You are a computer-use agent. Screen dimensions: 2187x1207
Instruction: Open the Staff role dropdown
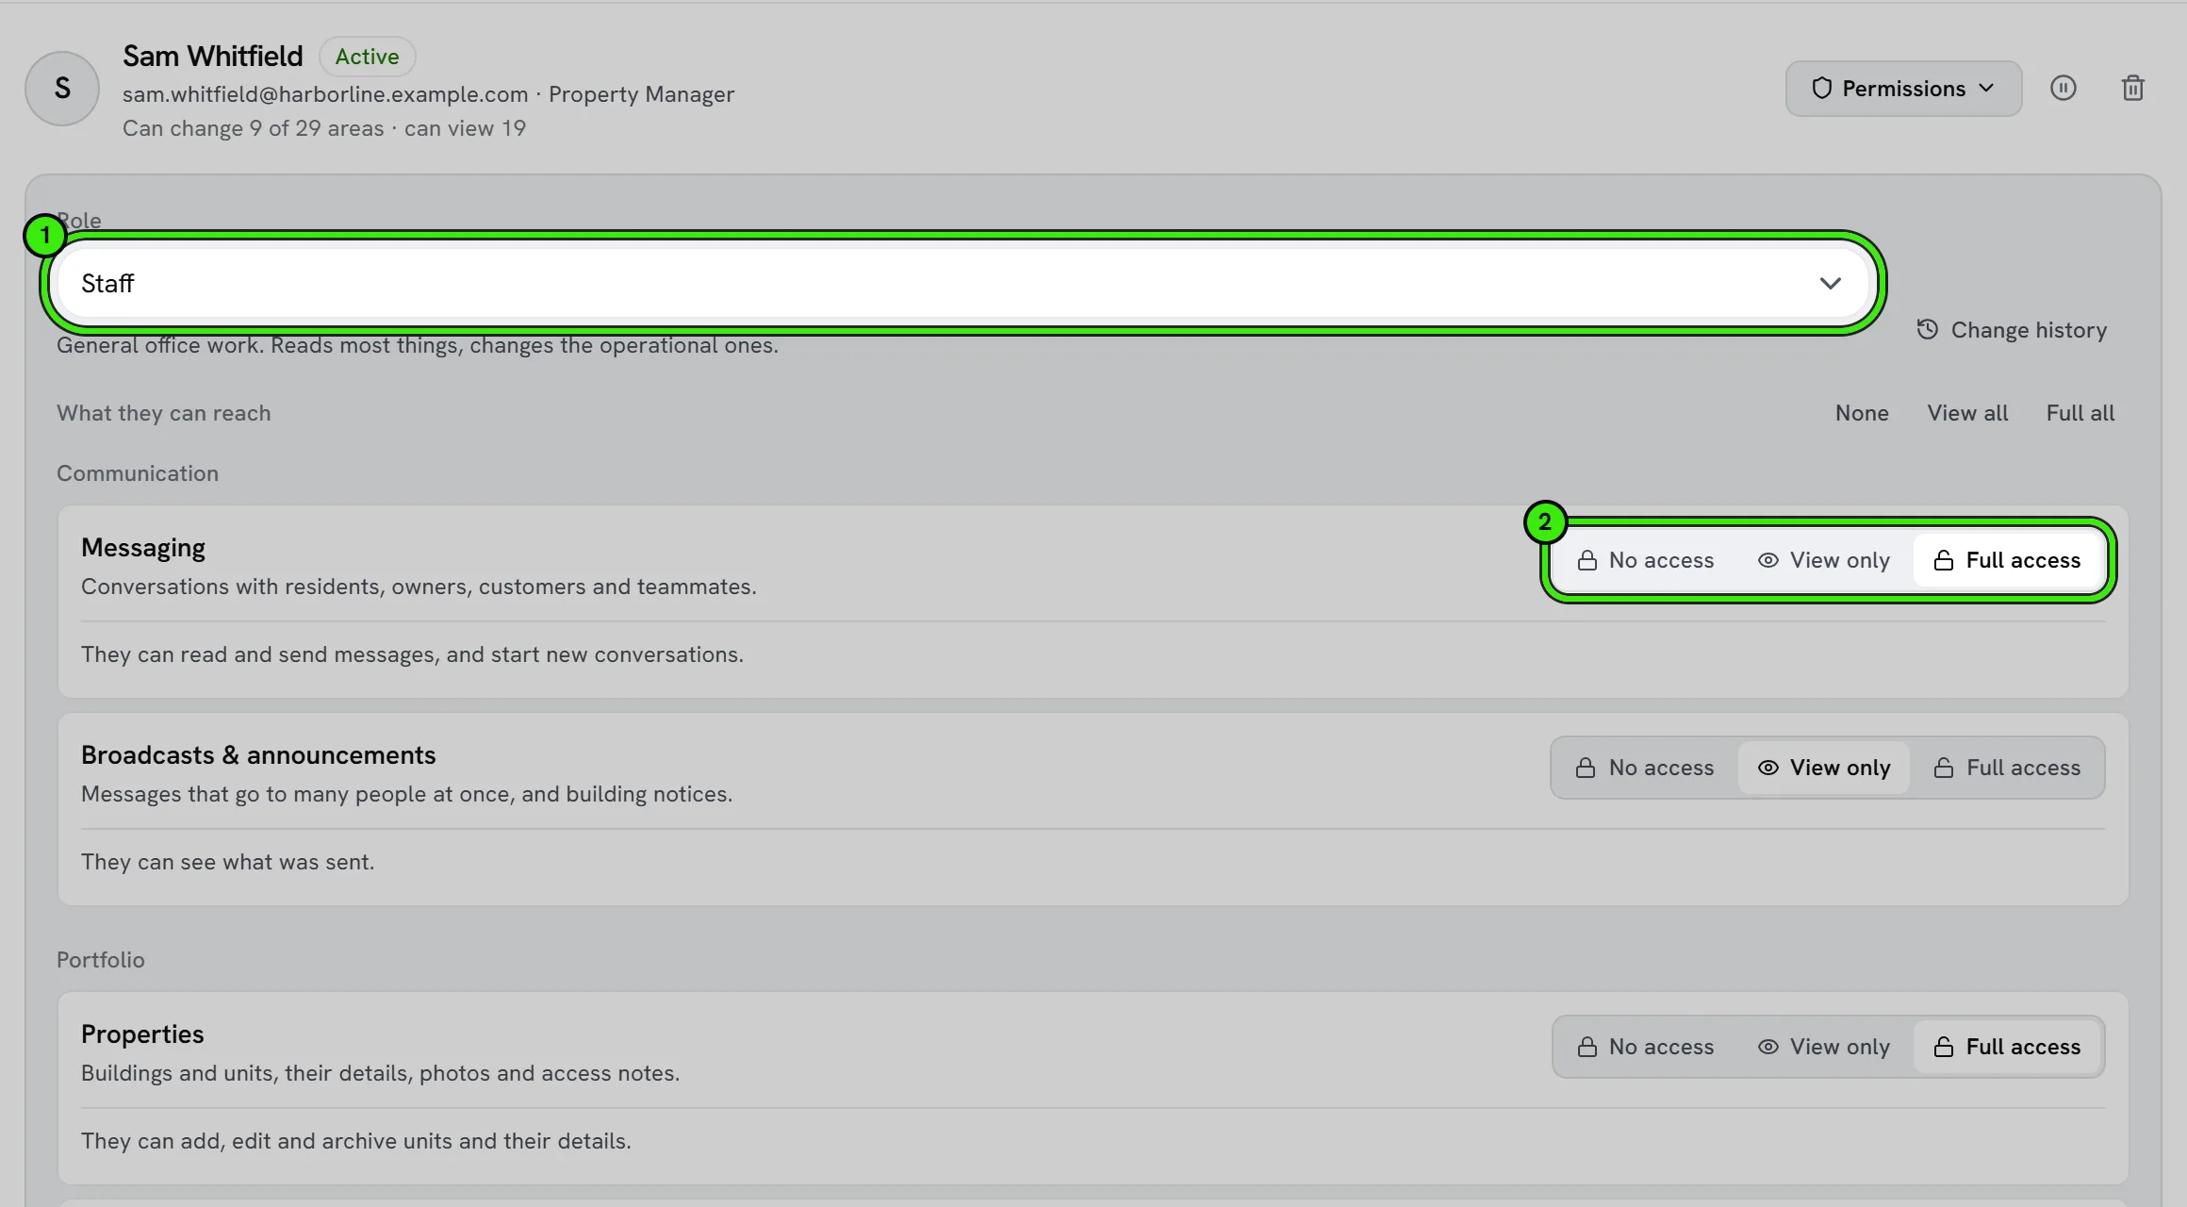tap(962, 283)
